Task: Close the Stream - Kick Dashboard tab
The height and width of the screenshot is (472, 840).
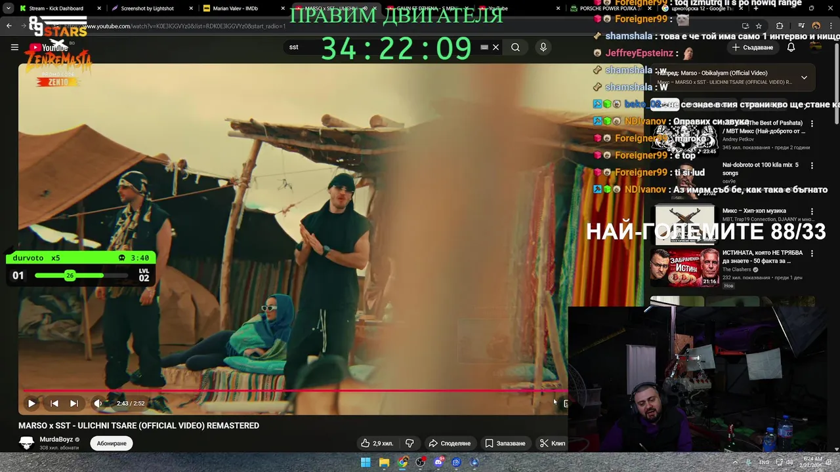Action: point(100,9)
